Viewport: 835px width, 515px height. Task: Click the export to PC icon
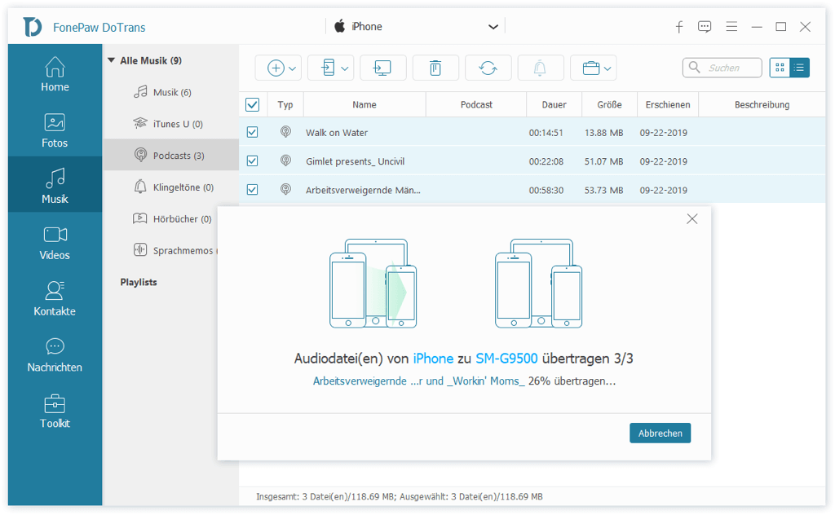382,68
